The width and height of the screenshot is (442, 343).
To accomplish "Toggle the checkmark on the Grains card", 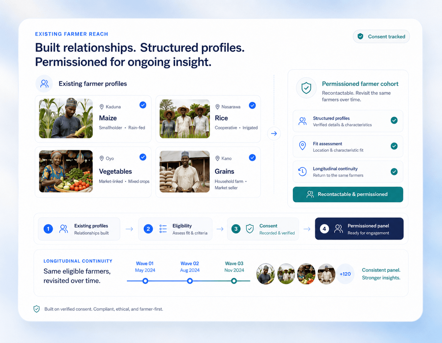I will (x=253, y=158).
